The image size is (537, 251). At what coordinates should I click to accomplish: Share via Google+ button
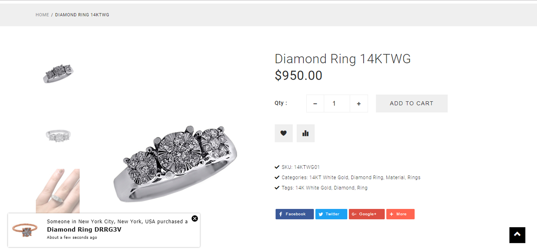(366, 214)
